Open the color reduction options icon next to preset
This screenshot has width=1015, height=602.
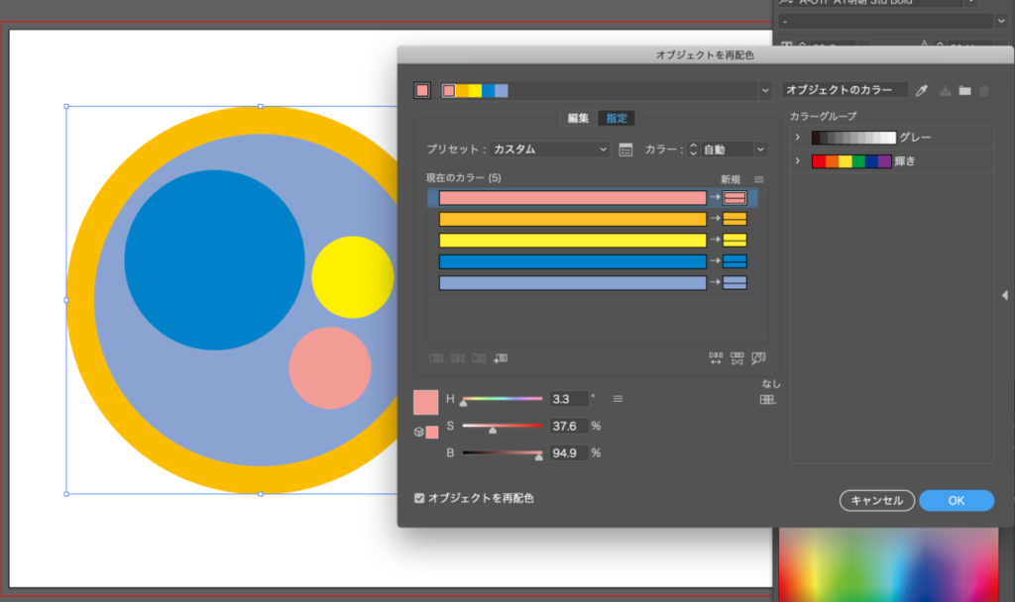(625, 150)
